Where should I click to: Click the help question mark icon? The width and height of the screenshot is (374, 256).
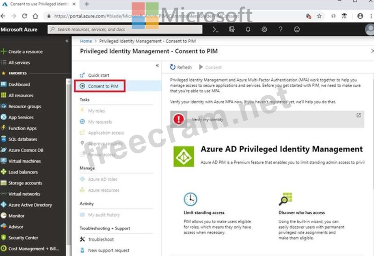[x=281, y=29]
